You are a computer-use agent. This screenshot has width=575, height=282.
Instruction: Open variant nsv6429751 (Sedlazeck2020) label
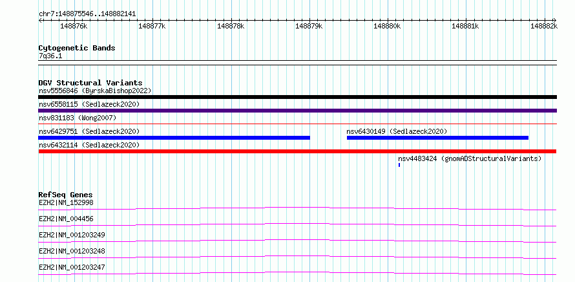89,131
